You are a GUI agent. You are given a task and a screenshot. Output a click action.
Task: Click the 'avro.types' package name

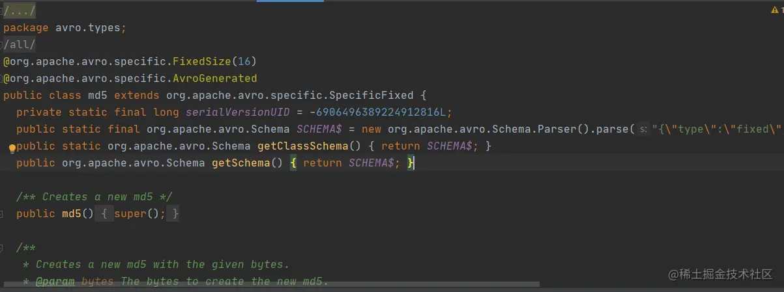click(x=88, y=28)
